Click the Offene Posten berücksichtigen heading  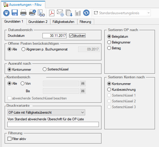pyautogui.click(x=33, y=43)
